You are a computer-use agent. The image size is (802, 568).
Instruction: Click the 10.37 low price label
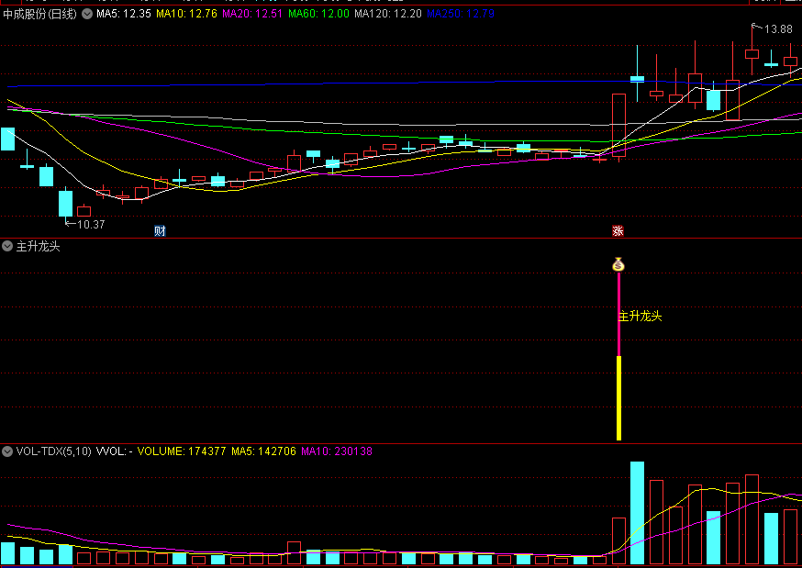click(91, 225)
